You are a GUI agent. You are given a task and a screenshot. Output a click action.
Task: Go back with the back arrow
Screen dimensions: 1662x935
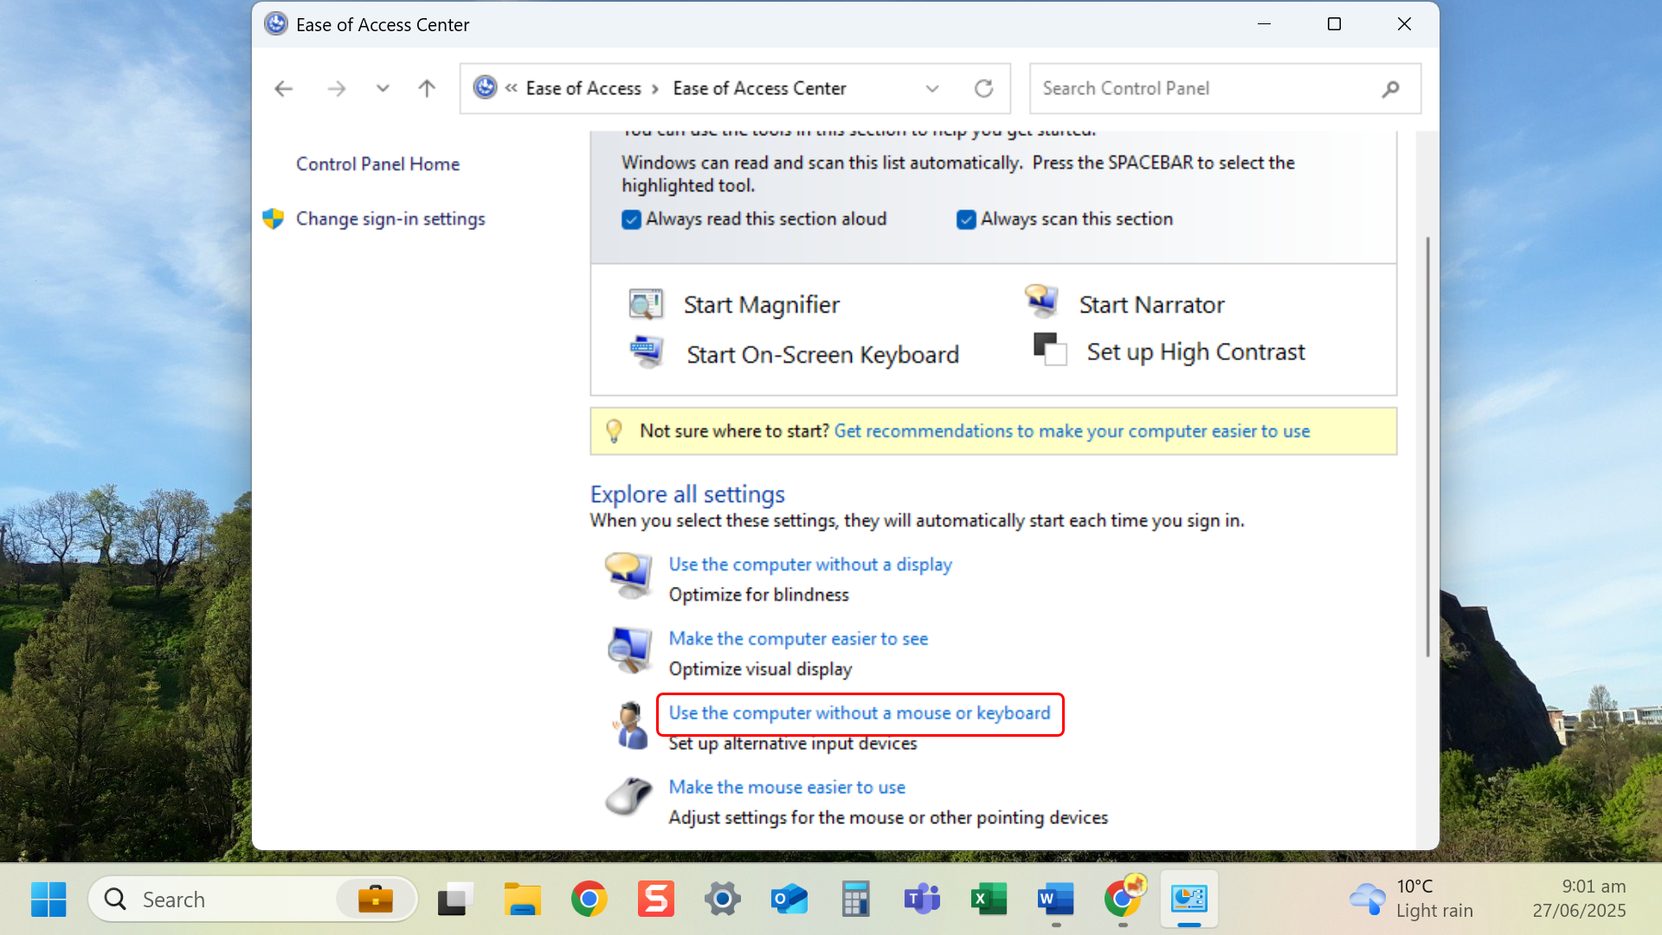[x=283, y=88]
